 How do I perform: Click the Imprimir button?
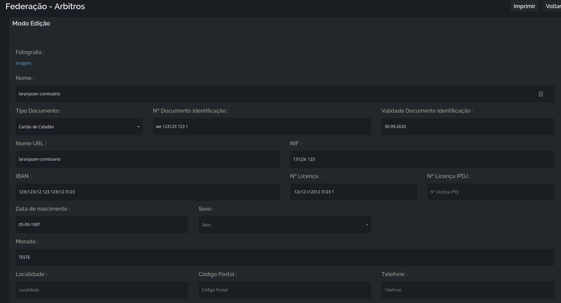(524, 6)
